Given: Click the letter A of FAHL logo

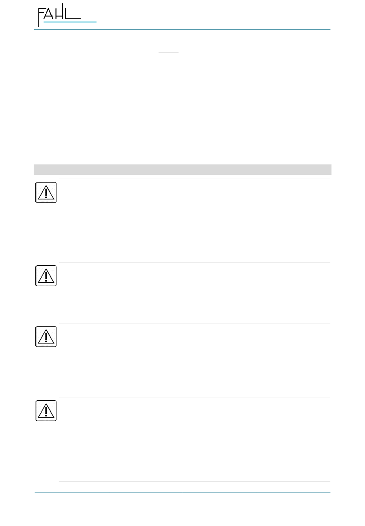Looking at the screenshot, I should pos(48,13).
